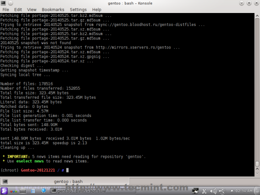Click the Konsole window menu icon in title bar
Viewport: 260px width, 195px height.
click(3, 3)
